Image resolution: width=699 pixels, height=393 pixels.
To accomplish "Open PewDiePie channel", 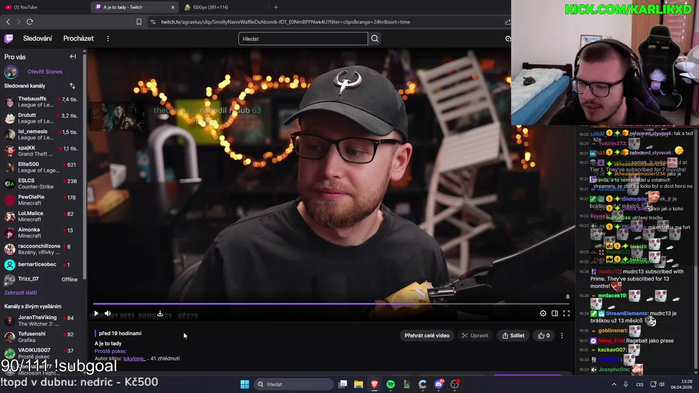I will point(41,200).
